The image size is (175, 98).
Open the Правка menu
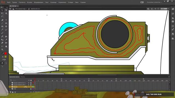click(14, 2)
